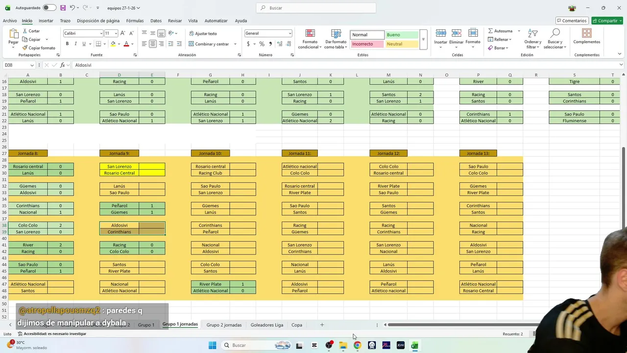
Task: Switch to the Fórmulas ribbon tab
Action: [x=135, y=21]
